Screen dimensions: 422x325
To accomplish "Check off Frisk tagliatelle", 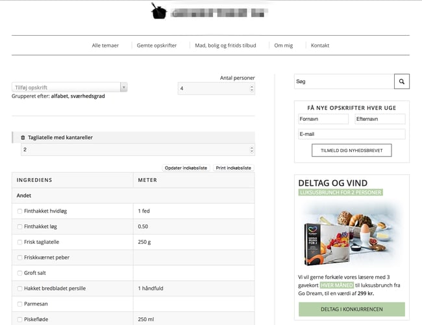I will (x=19, y=242).
